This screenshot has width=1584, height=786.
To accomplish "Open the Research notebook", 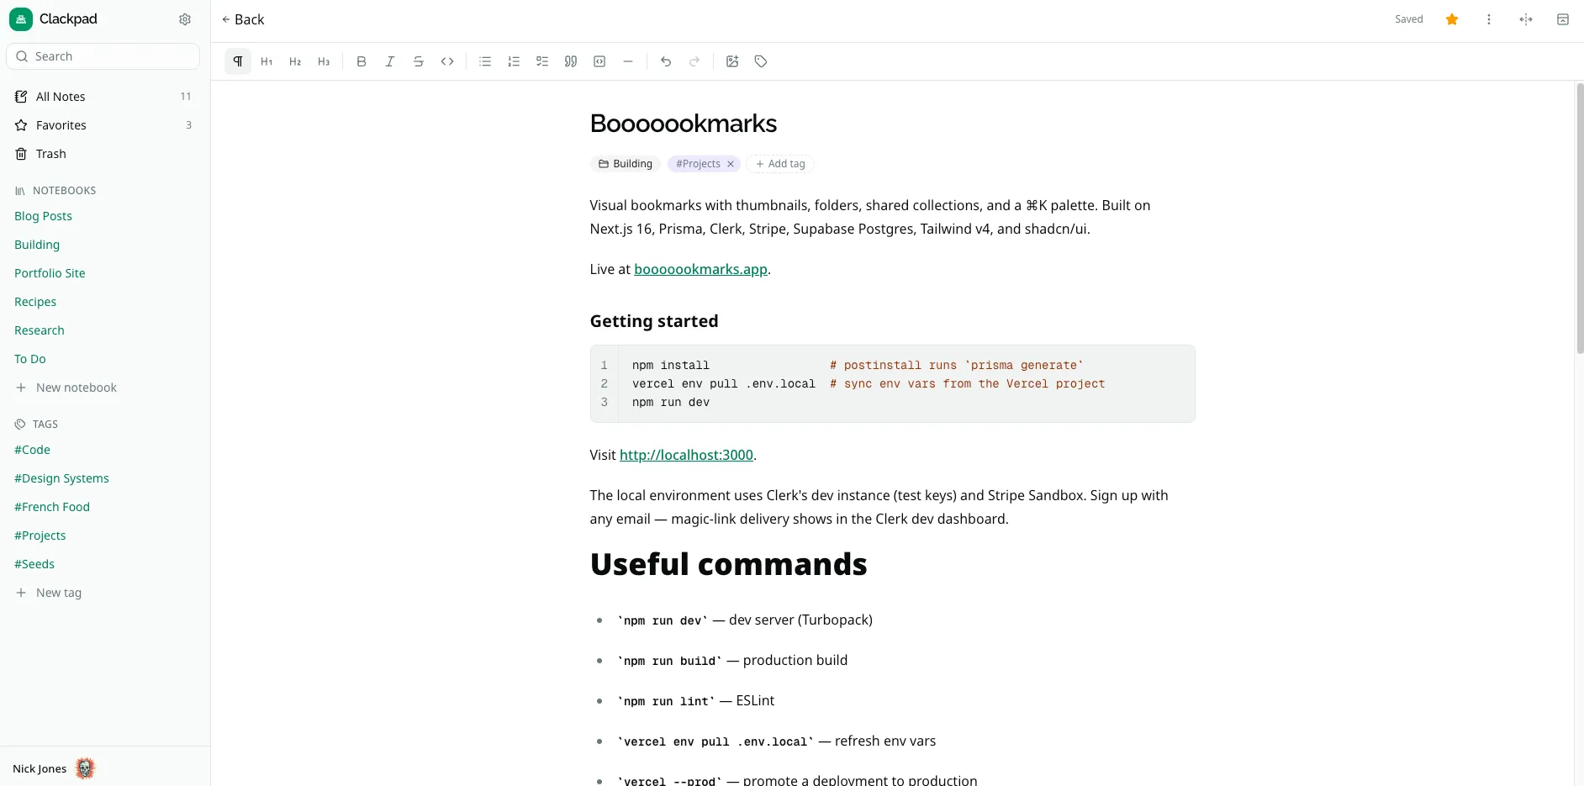I will [x=40, y=330].
